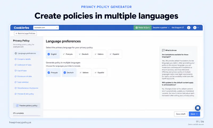Select English as the primary language
The height and width of the screenshot is (128, 213).
[53, 54]
